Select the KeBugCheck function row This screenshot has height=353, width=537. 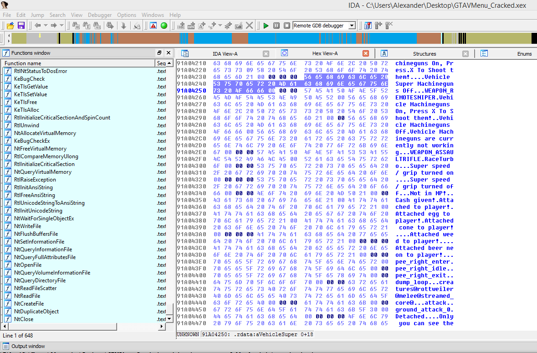coord(79,79)
